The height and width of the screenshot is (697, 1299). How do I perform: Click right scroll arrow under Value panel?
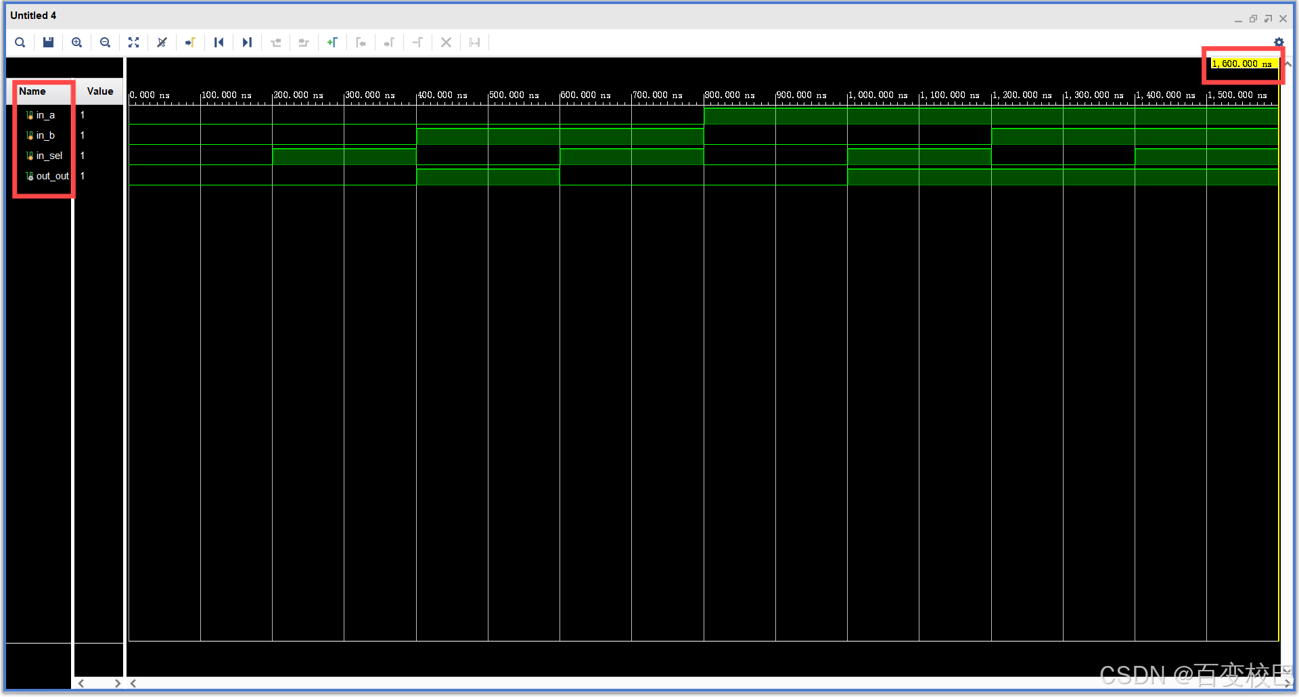[117, 683]
